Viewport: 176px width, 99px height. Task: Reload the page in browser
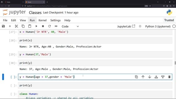pyautogui.click(x=9, y=6)
